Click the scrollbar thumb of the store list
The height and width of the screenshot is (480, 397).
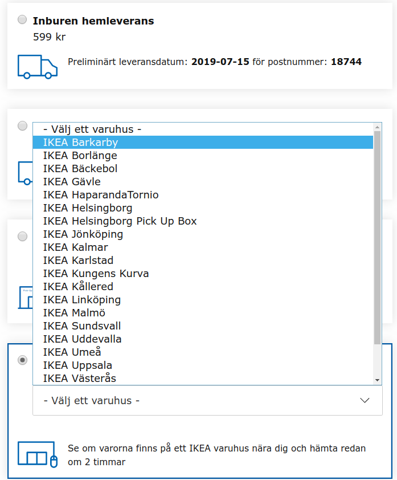[x=377, y=238]
